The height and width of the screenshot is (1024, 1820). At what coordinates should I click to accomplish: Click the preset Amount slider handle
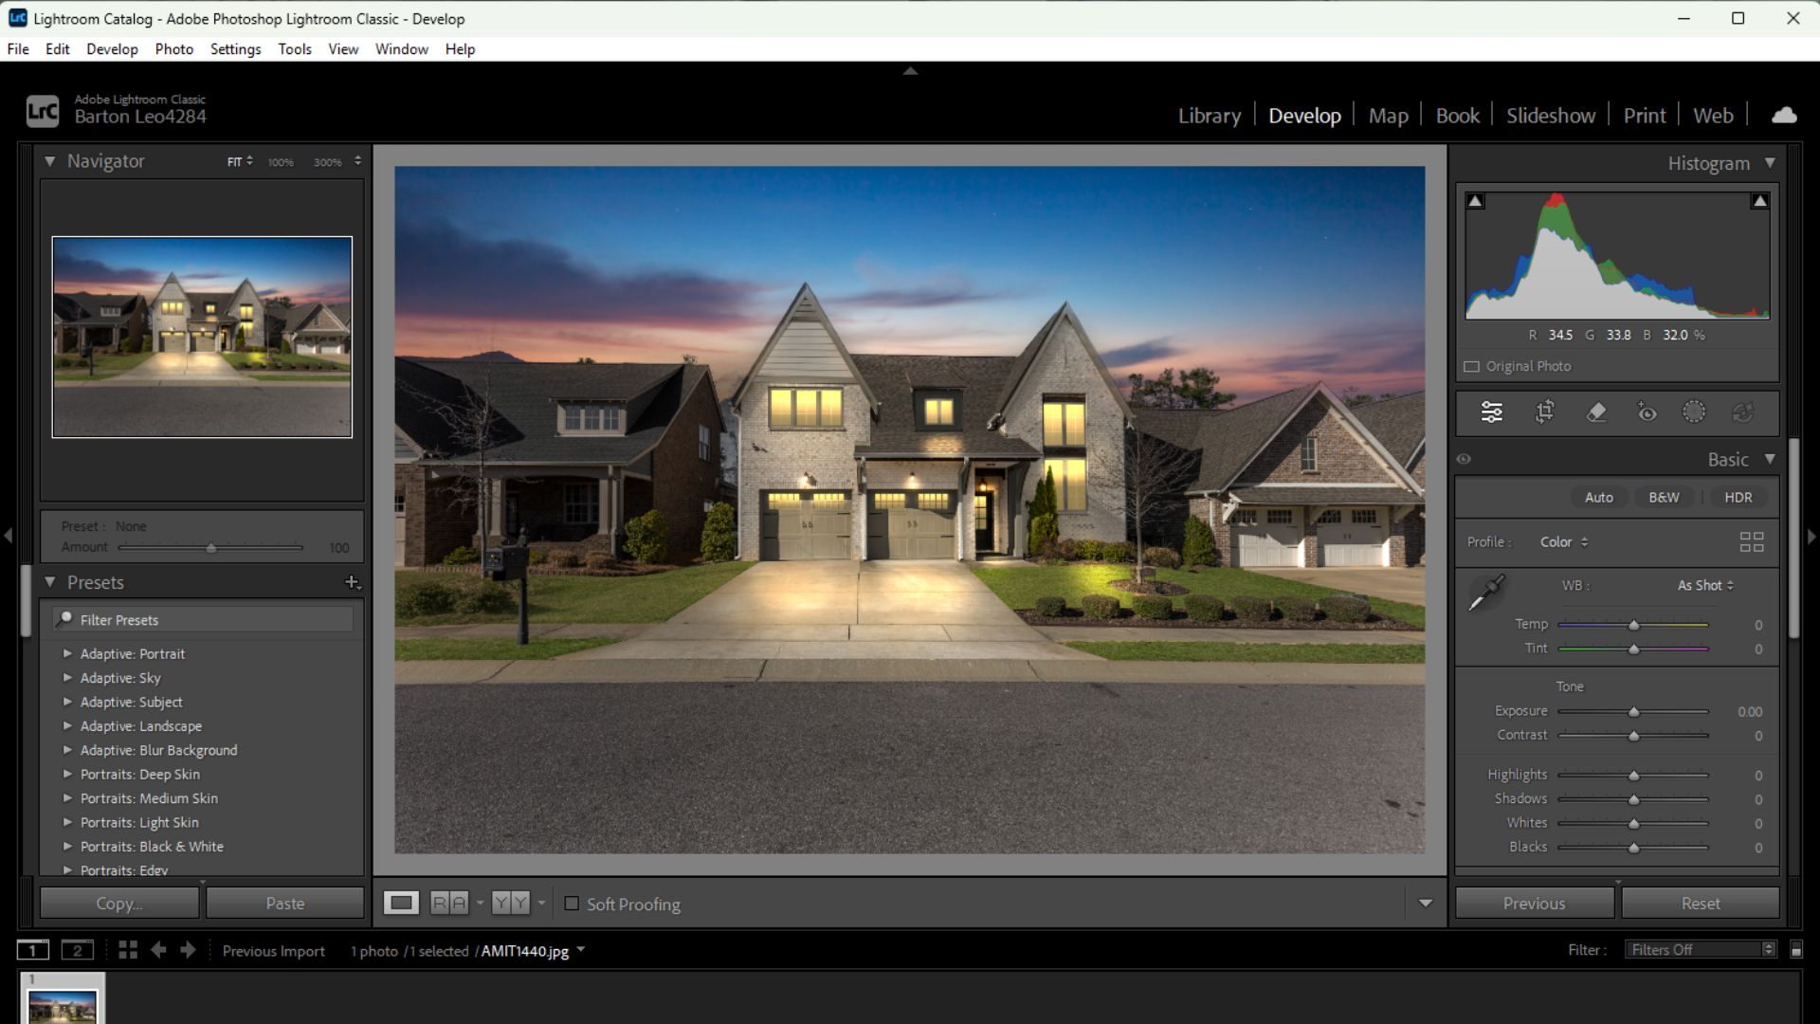click(211, 548)
